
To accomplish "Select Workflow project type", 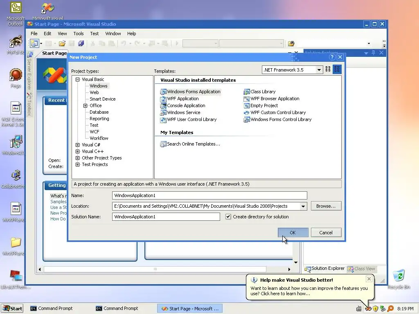I will 99,138.
